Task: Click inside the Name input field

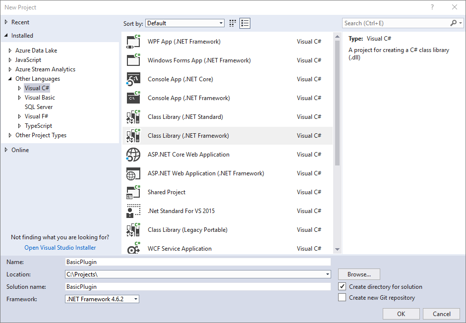Action: click(198, 262)
